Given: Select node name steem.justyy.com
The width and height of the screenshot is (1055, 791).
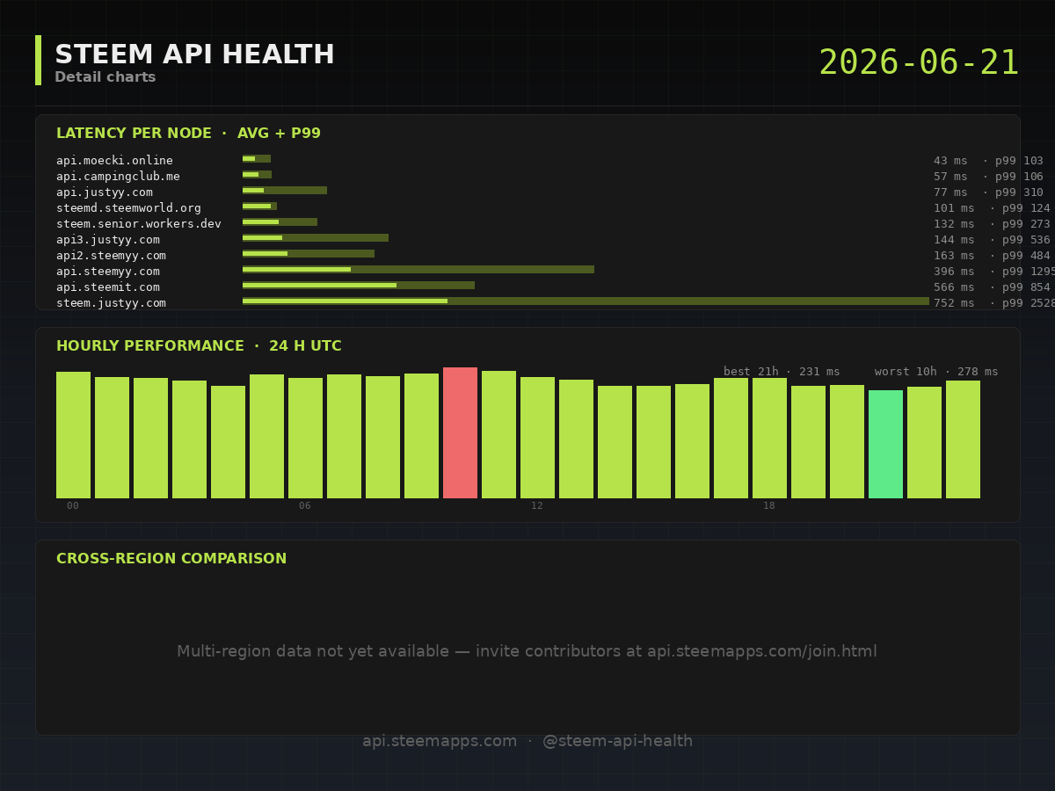Looking at the screenshot, I should [111, 303].
